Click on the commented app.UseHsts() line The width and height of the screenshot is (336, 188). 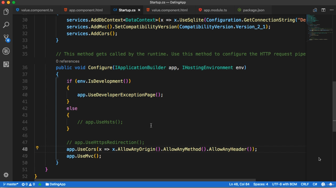pos(100,122)
